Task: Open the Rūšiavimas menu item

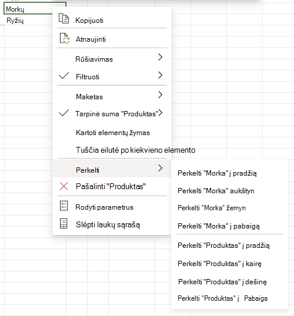Action: 112,58
